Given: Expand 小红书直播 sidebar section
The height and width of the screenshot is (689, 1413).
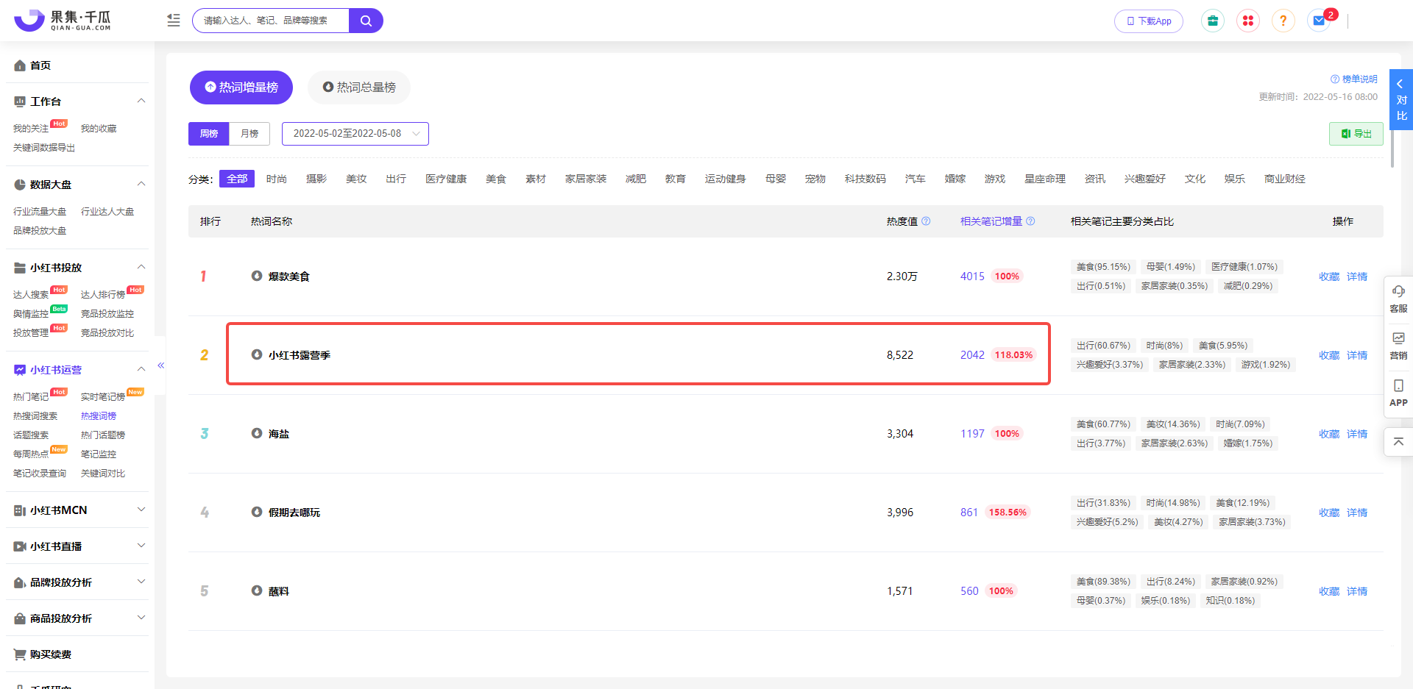Looking at the screenshot, I should click(77, 546).
